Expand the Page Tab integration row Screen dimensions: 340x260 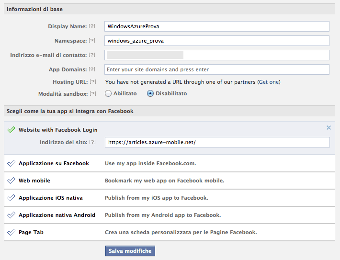(x=170, y=232)
